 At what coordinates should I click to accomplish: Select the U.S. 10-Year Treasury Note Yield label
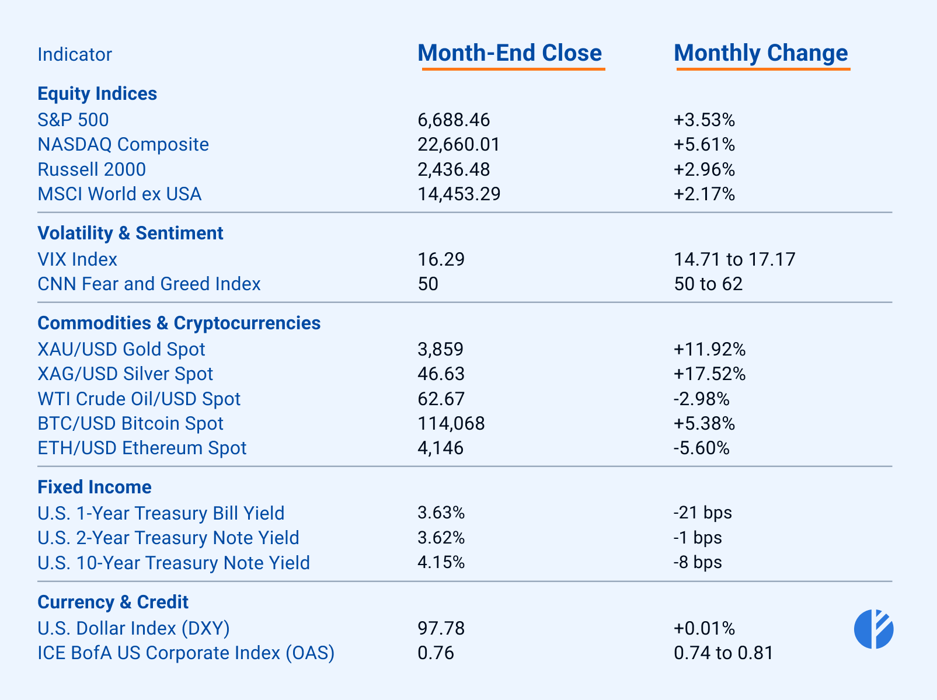173,563
